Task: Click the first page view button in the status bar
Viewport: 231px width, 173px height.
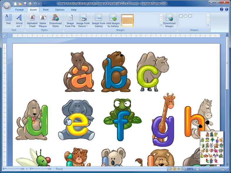Action: pyautogui.click(x=170, y=169)
